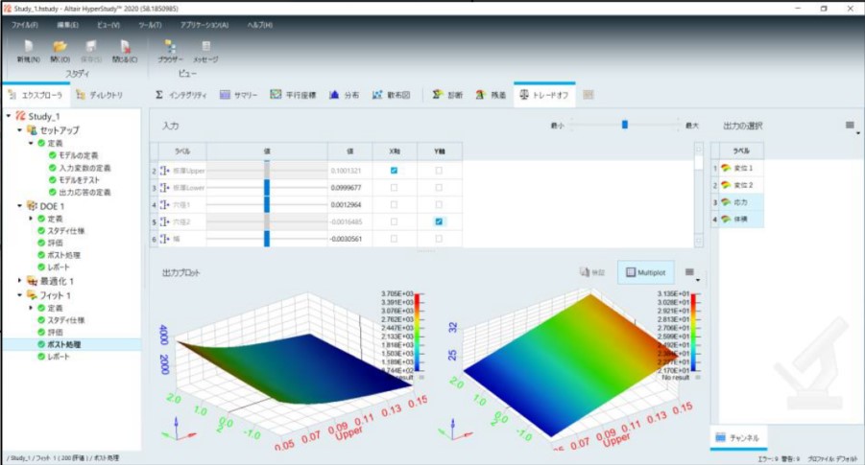Viewport: 865px width, 465px height.
Task: Open the ツール(T) menu
Action: (x=149, y=24)
